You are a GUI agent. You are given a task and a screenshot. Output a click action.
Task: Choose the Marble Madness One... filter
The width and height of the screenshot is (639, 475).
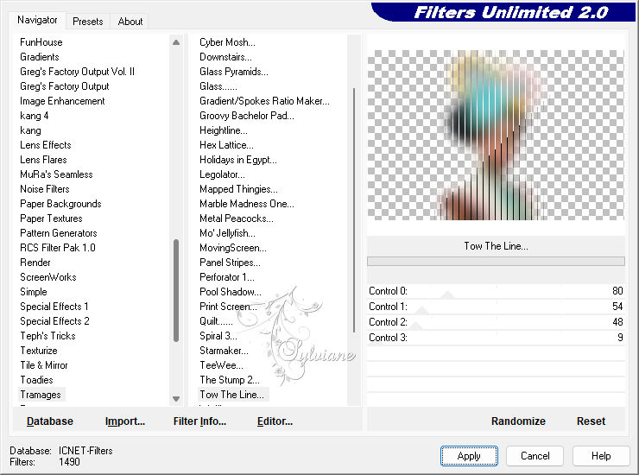(247, 204)
